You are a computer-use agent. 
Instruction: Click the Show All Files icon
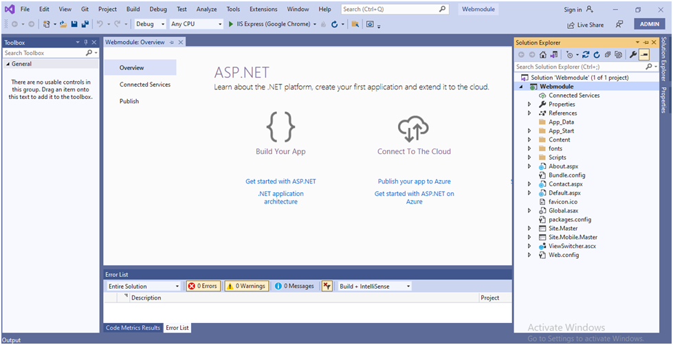tap(618, 54)
